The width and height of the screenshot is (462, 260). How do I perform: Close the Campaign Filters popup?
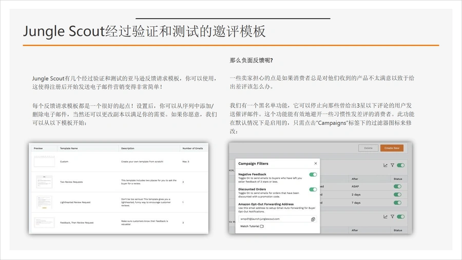[x=316, y=163]
